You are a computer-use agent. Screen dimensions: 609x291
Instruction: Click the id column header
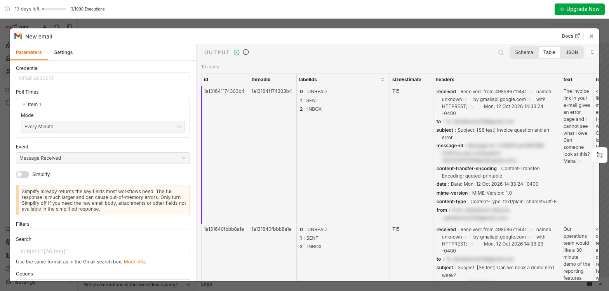(x=225, y=80)
